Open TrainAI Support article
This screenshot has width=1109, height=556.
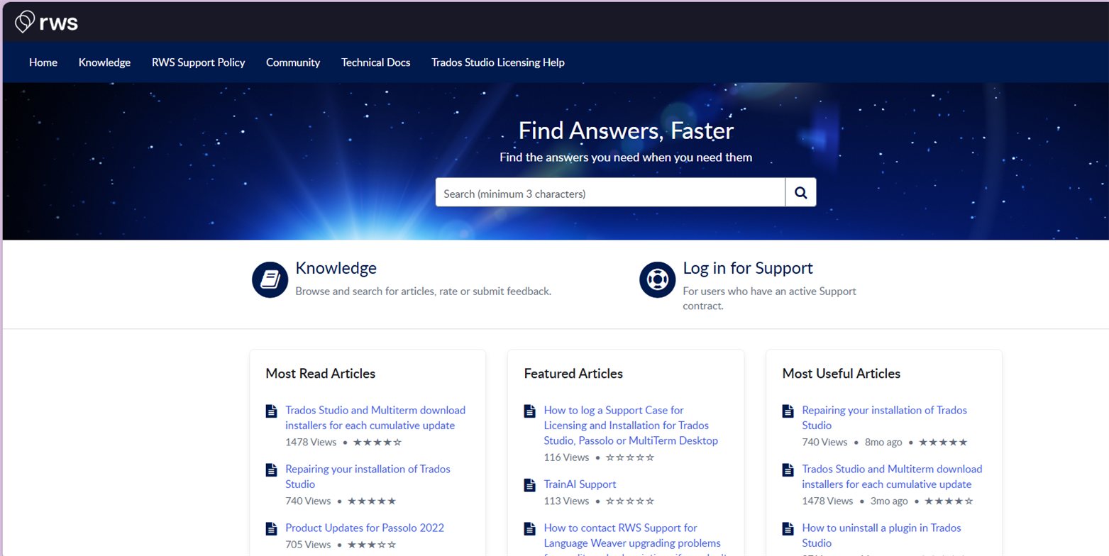pyautogui.click(x=580, y=484)
